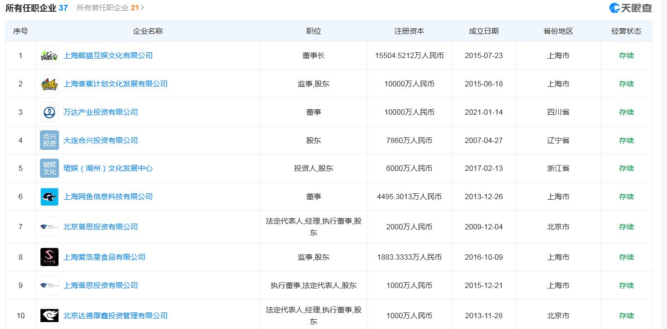Open 北京普思投资有限公司 company link
Screen dimensions: 667x329
[x=100, y=227]
